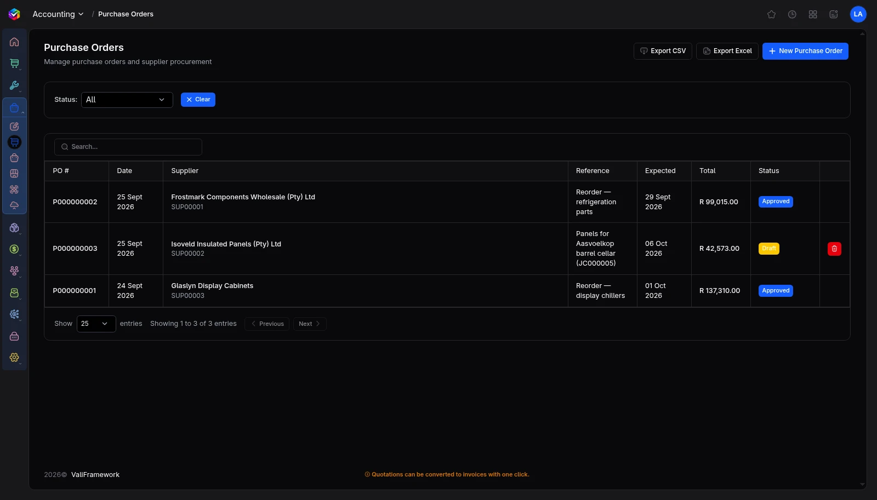This screenshot has height=500, width=877.
Task: Click the Export Excel button
Action: tap(727, 51)
